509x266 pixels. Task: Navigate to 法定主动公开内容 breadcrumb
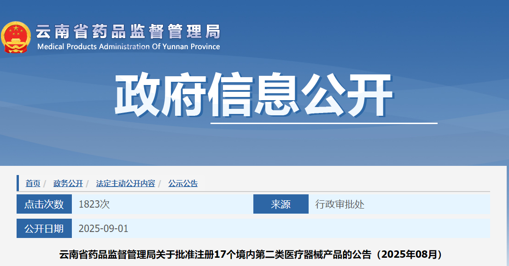click(x=125, y=183)
